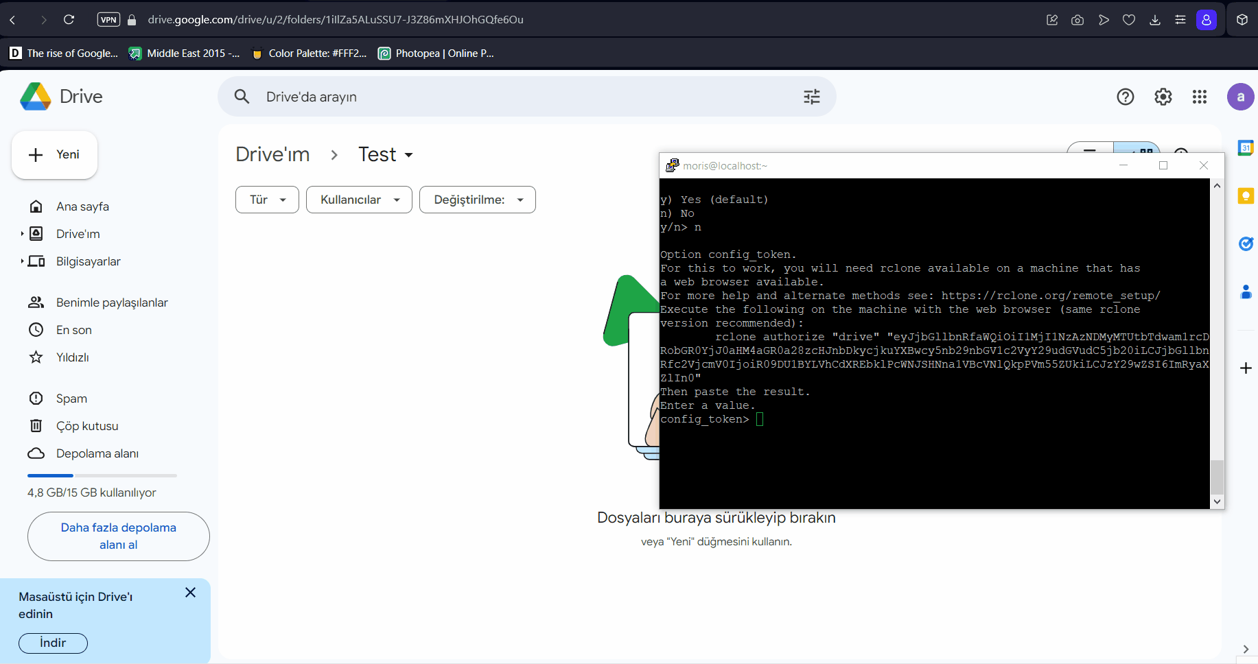
Task: Open the 'Spam' section
Action: (71, 399)
